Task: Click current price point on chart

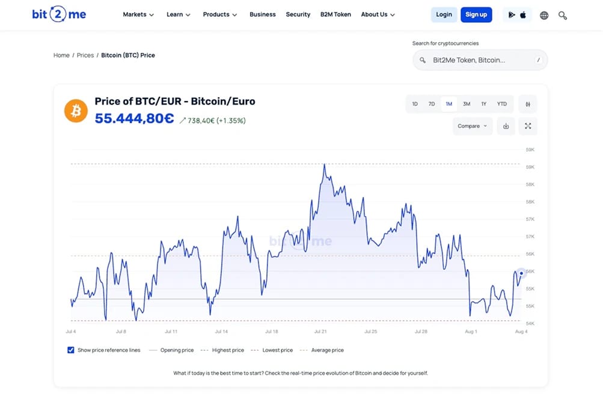Action: click(521, 273)
